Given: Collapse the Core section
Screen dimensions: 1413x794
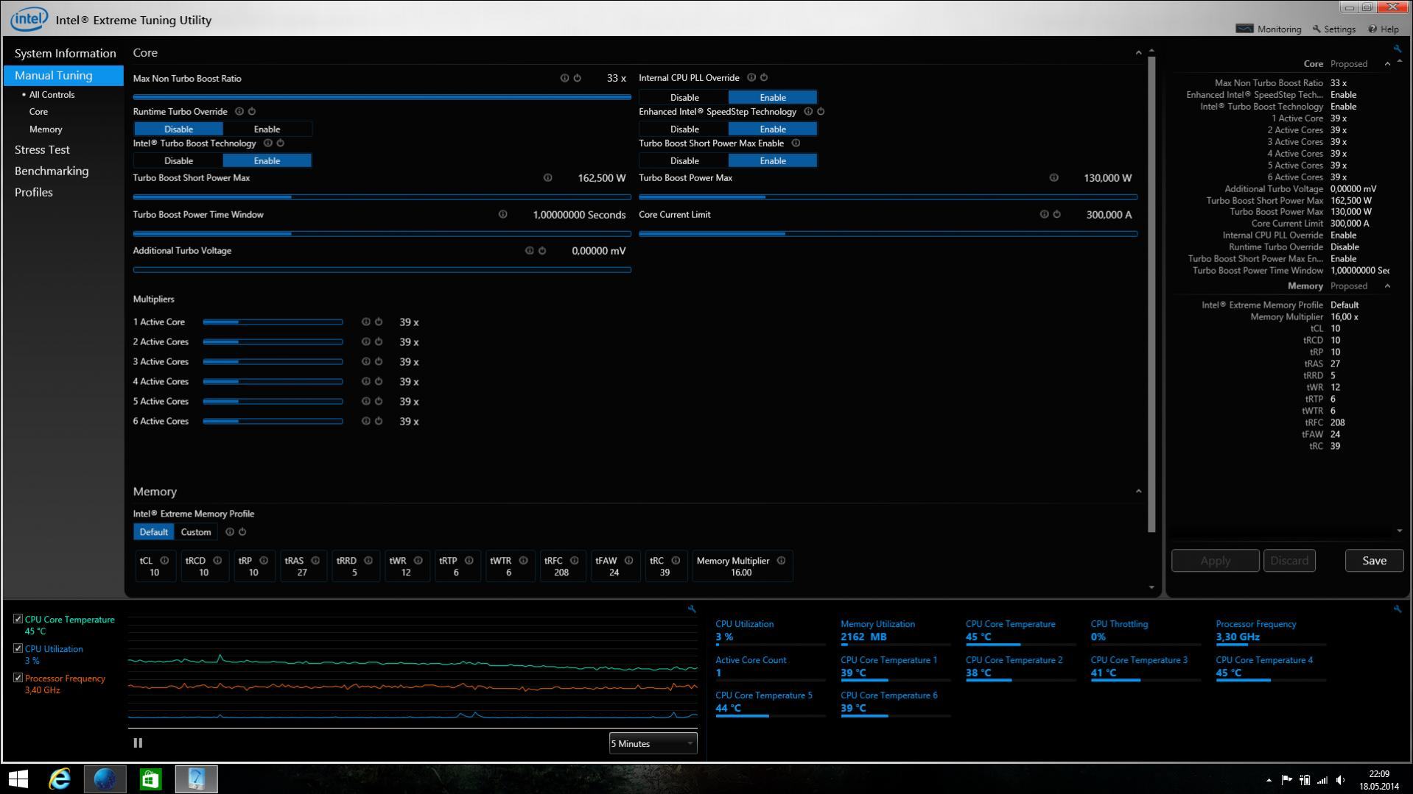Looking at the screenshot, I should [x=1138, y=53].
